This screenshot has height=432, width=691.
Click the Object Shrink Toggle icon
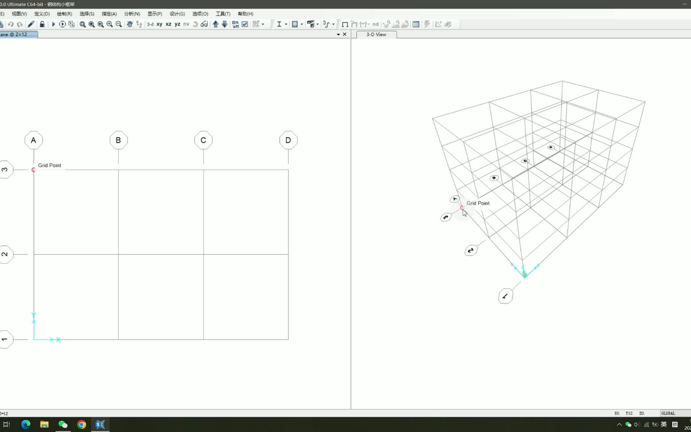tap(236, 24)
